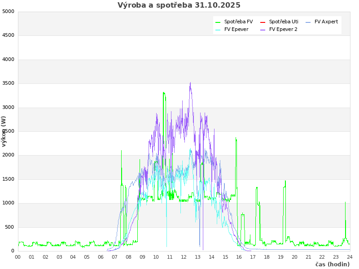Click the x-axis title čas (hodin)
359x269 pixels.
(332, 265)
